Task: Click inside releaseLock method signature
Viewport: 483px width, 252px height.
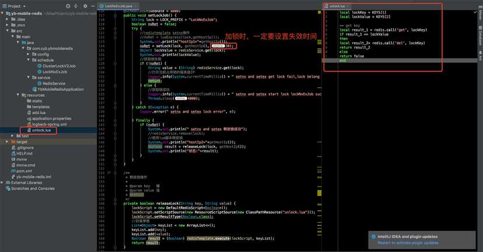Action: tap(180, 204)
